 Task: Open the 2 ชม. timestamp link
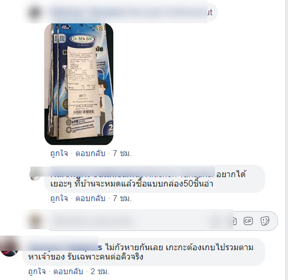point(100,272)
